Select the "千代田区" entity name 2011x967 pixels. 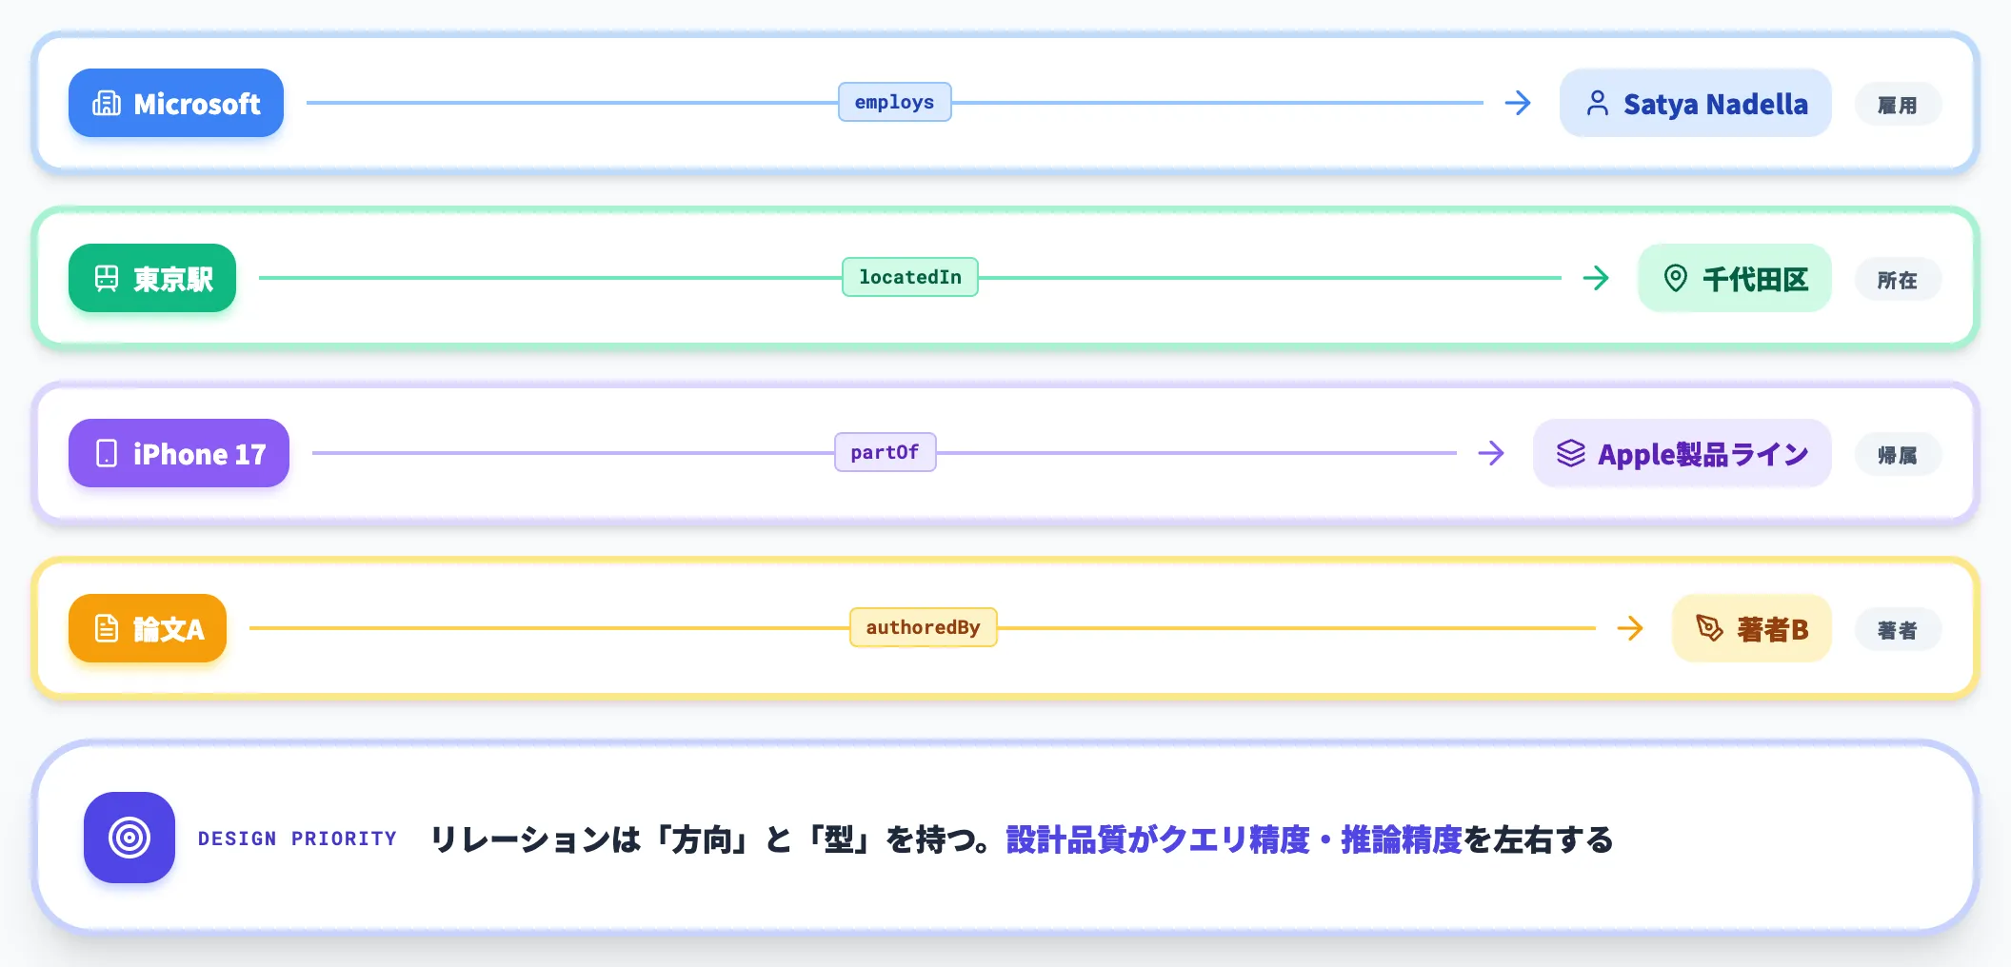coord(1755,279)
